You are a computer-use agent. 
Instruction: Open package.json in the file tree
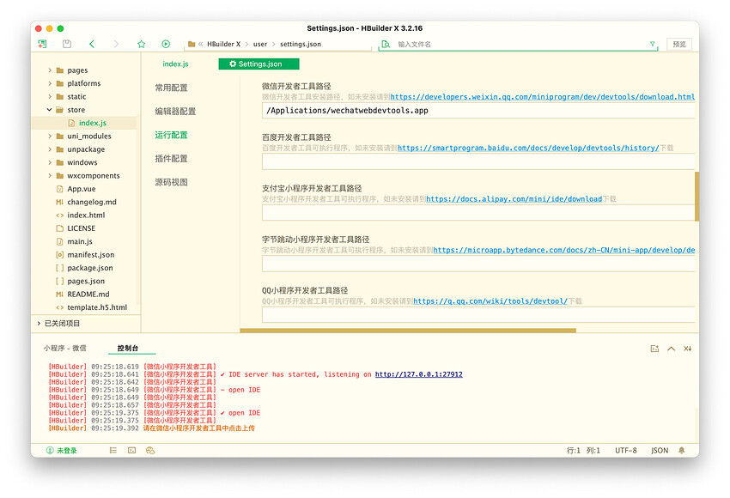point(90,268)
